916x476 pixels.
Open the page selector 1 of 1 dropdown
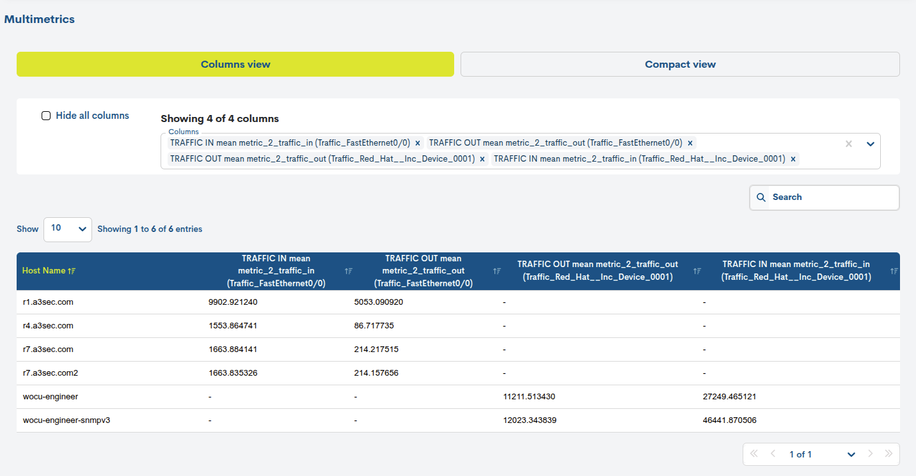851,454
